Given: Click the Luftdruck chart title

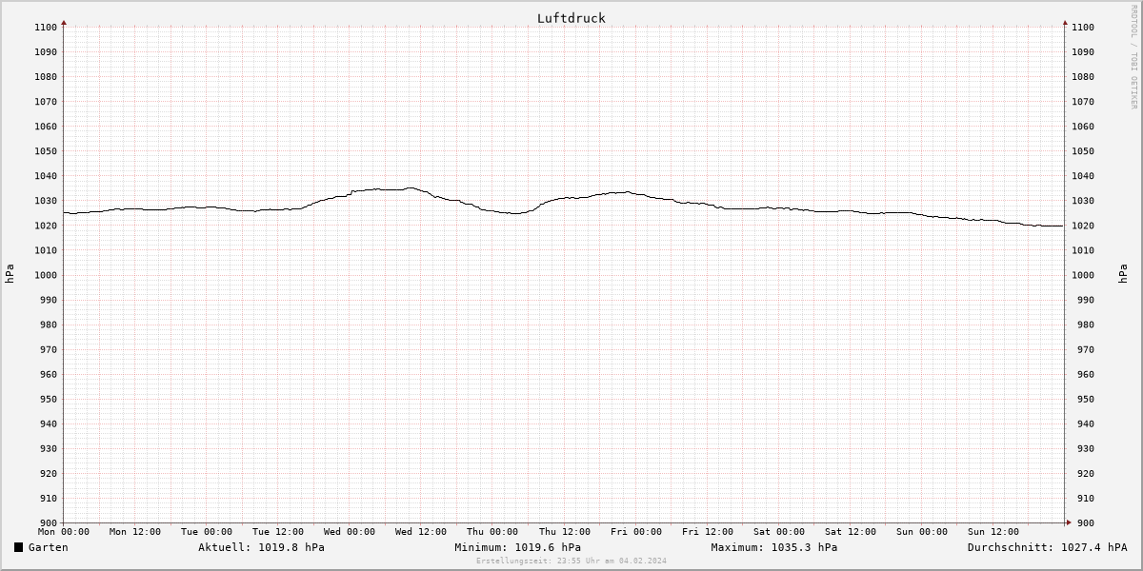Looking at the screenshot, I should (x=571, y=18).
